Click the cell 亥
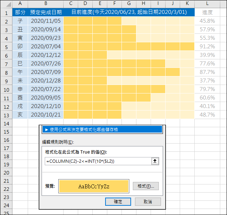227x215 pixels. coord(20,115)
